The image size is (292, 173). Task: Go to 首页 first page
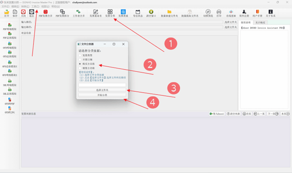[247, 114]
